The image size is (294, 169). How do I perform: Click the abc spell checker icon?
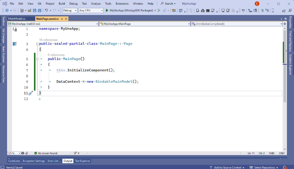pyautogui.click(x=243, y=10)
